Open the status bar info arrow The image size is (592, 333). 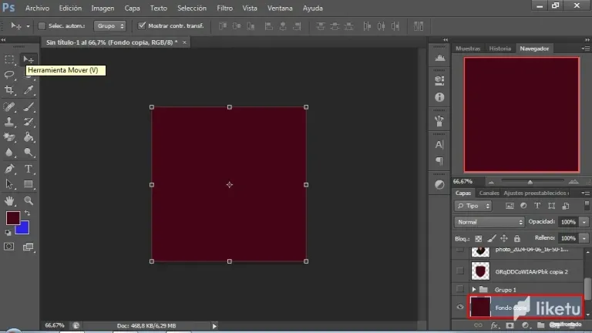(x=214, y=326)
